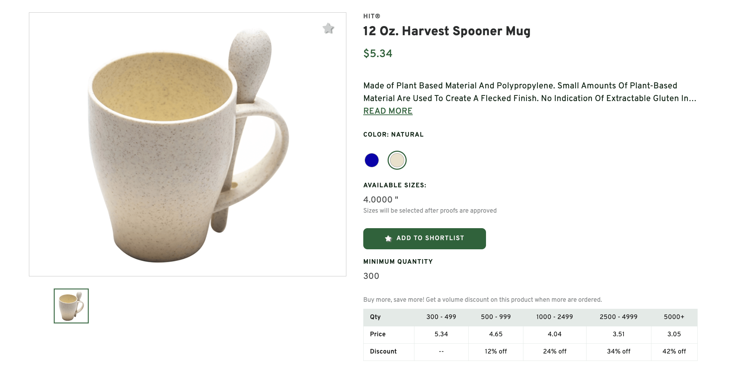This screenshot has height=369, width=747.
Task: Click the AVAILABLE SIZES heading
Action: (x=395, y=185)
